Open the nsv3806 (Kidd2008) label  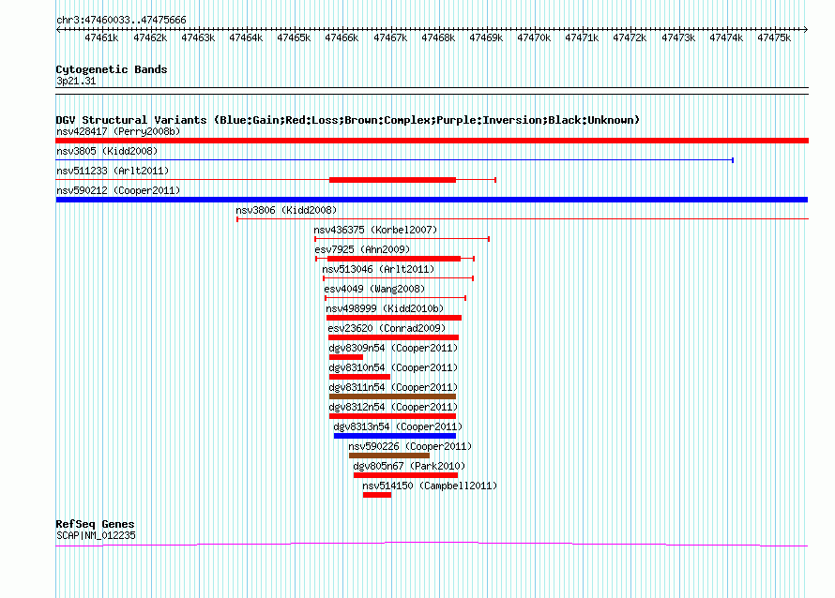tap(286, 210)
